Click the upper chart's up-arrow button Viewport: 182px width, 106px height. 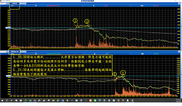tap(21, 3)
